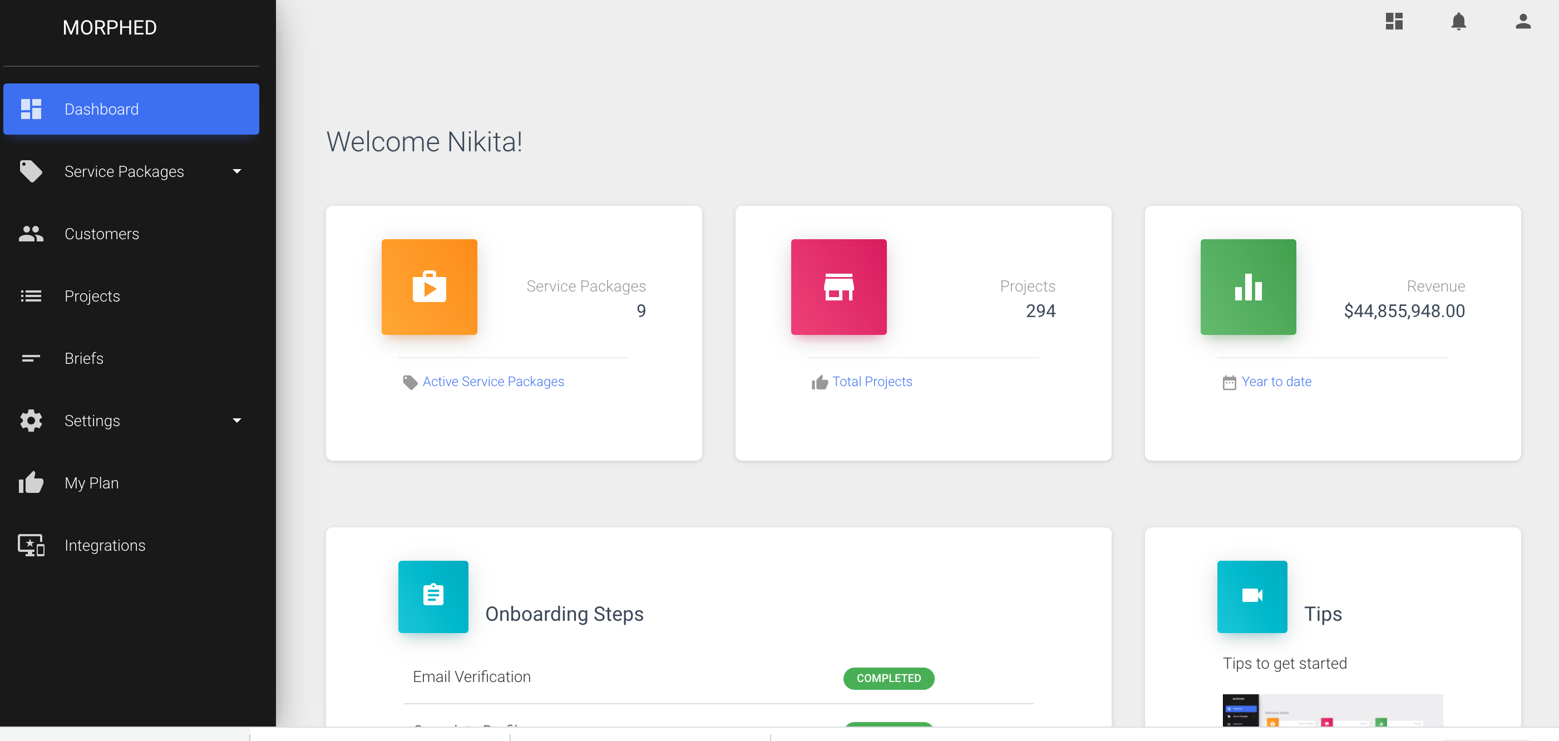This screenshot has height=741, width=1559.
Task: Click the Onboarding Steps clipboard icon
Action: 433,596
